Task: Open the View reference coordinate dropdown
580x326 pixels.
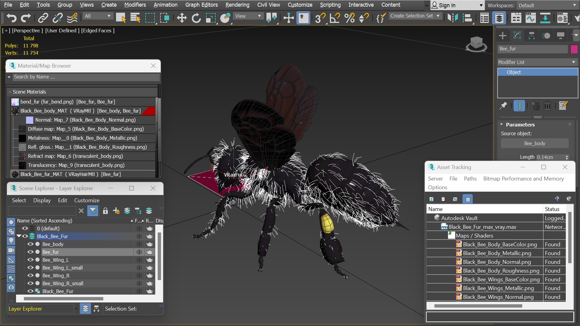Action: tap(248, 16)
